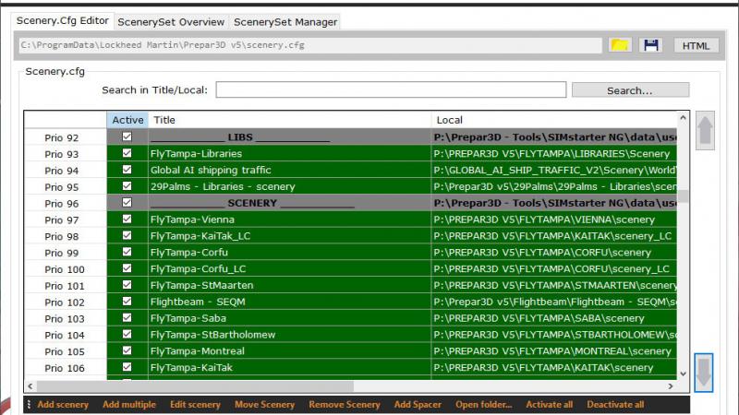Uncheck Active for FlyTampa-Libraries
739x415 pixels.
tap(127, 153)
